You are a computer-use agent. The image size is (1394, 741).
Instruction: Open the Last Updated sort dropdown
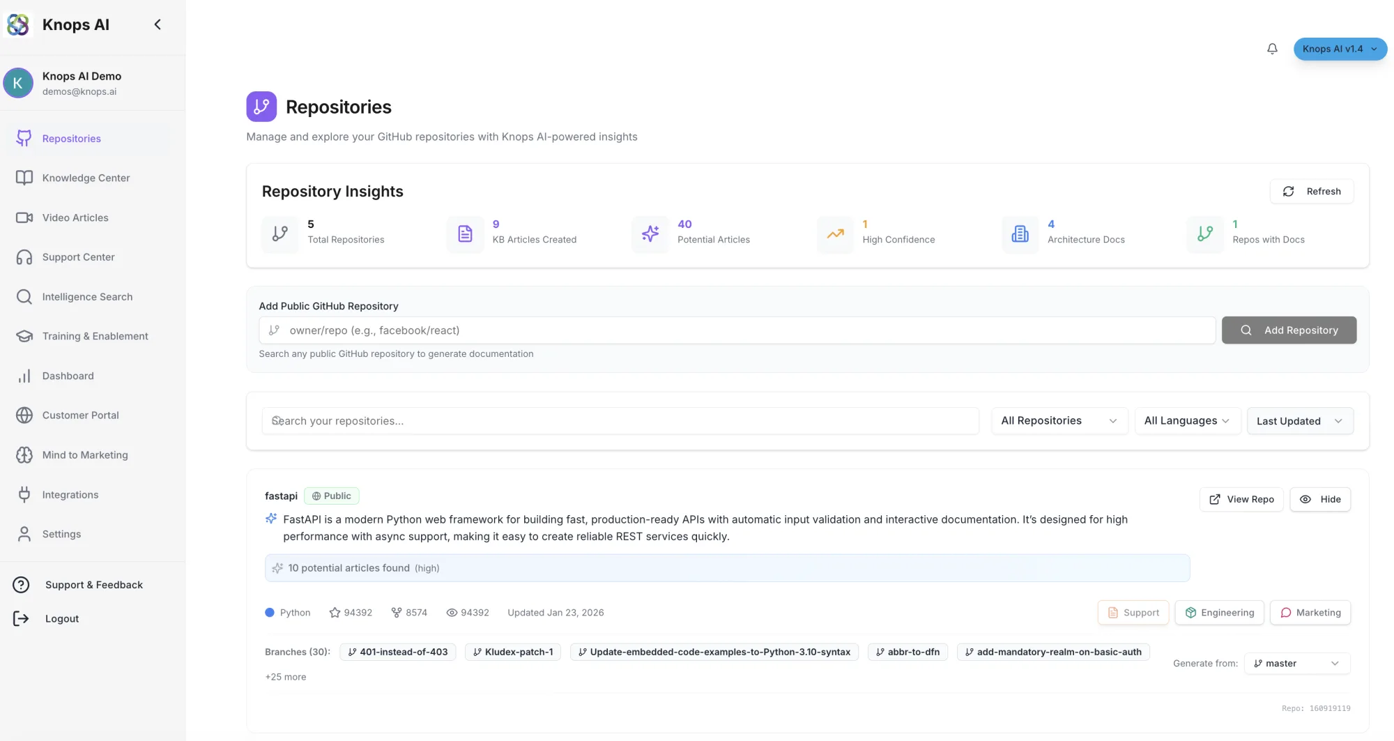[x=1300, y=421]
